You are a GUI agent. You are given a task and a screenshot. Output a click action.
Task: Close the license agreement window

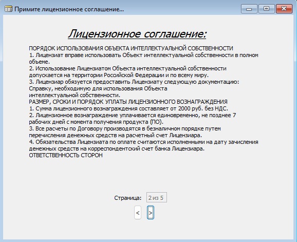284,9
